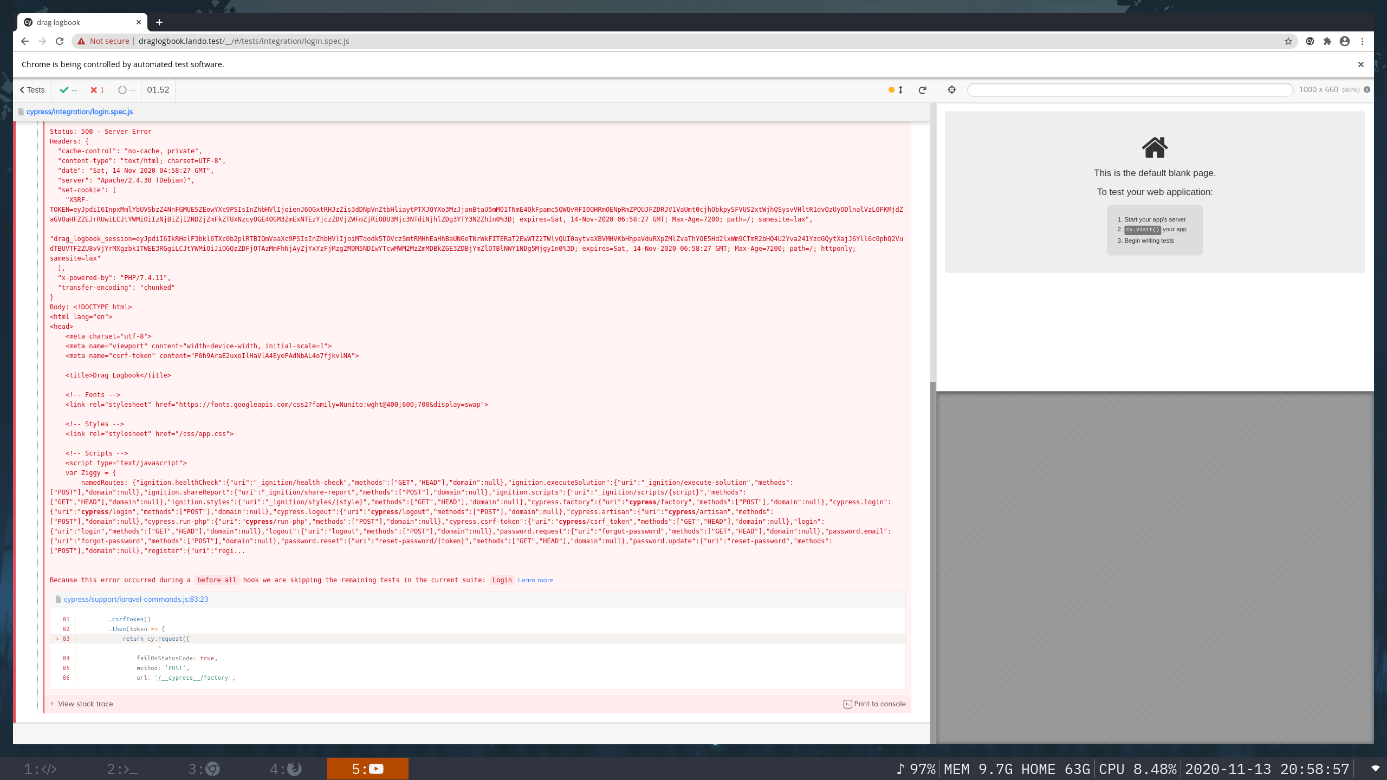Open Chrome's three-dot menu

pyautogui.click(x=1363, y=41)
